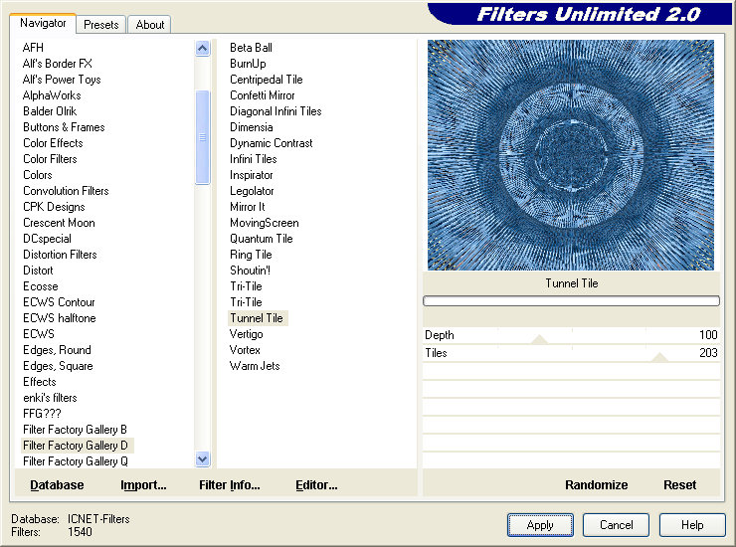Image resolution: width=736 pixels, height=547 pixels.
Task: Randomize the filter settings
Action: click(x=596, y=485)
